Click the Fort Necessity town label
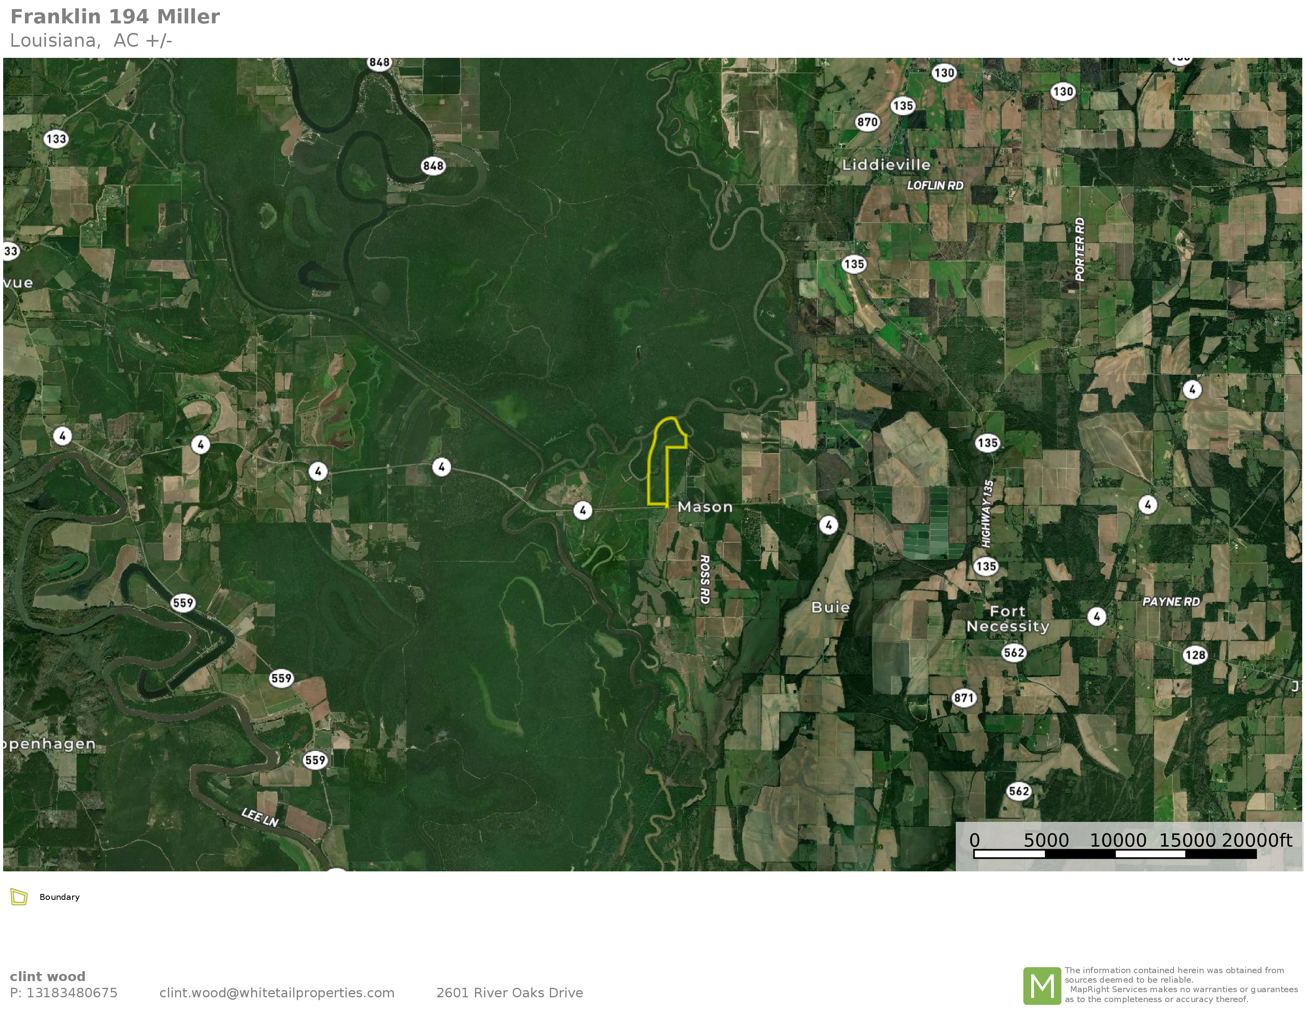The height and width of the screenshot is (1010, 1307). tap(1008, 619)
